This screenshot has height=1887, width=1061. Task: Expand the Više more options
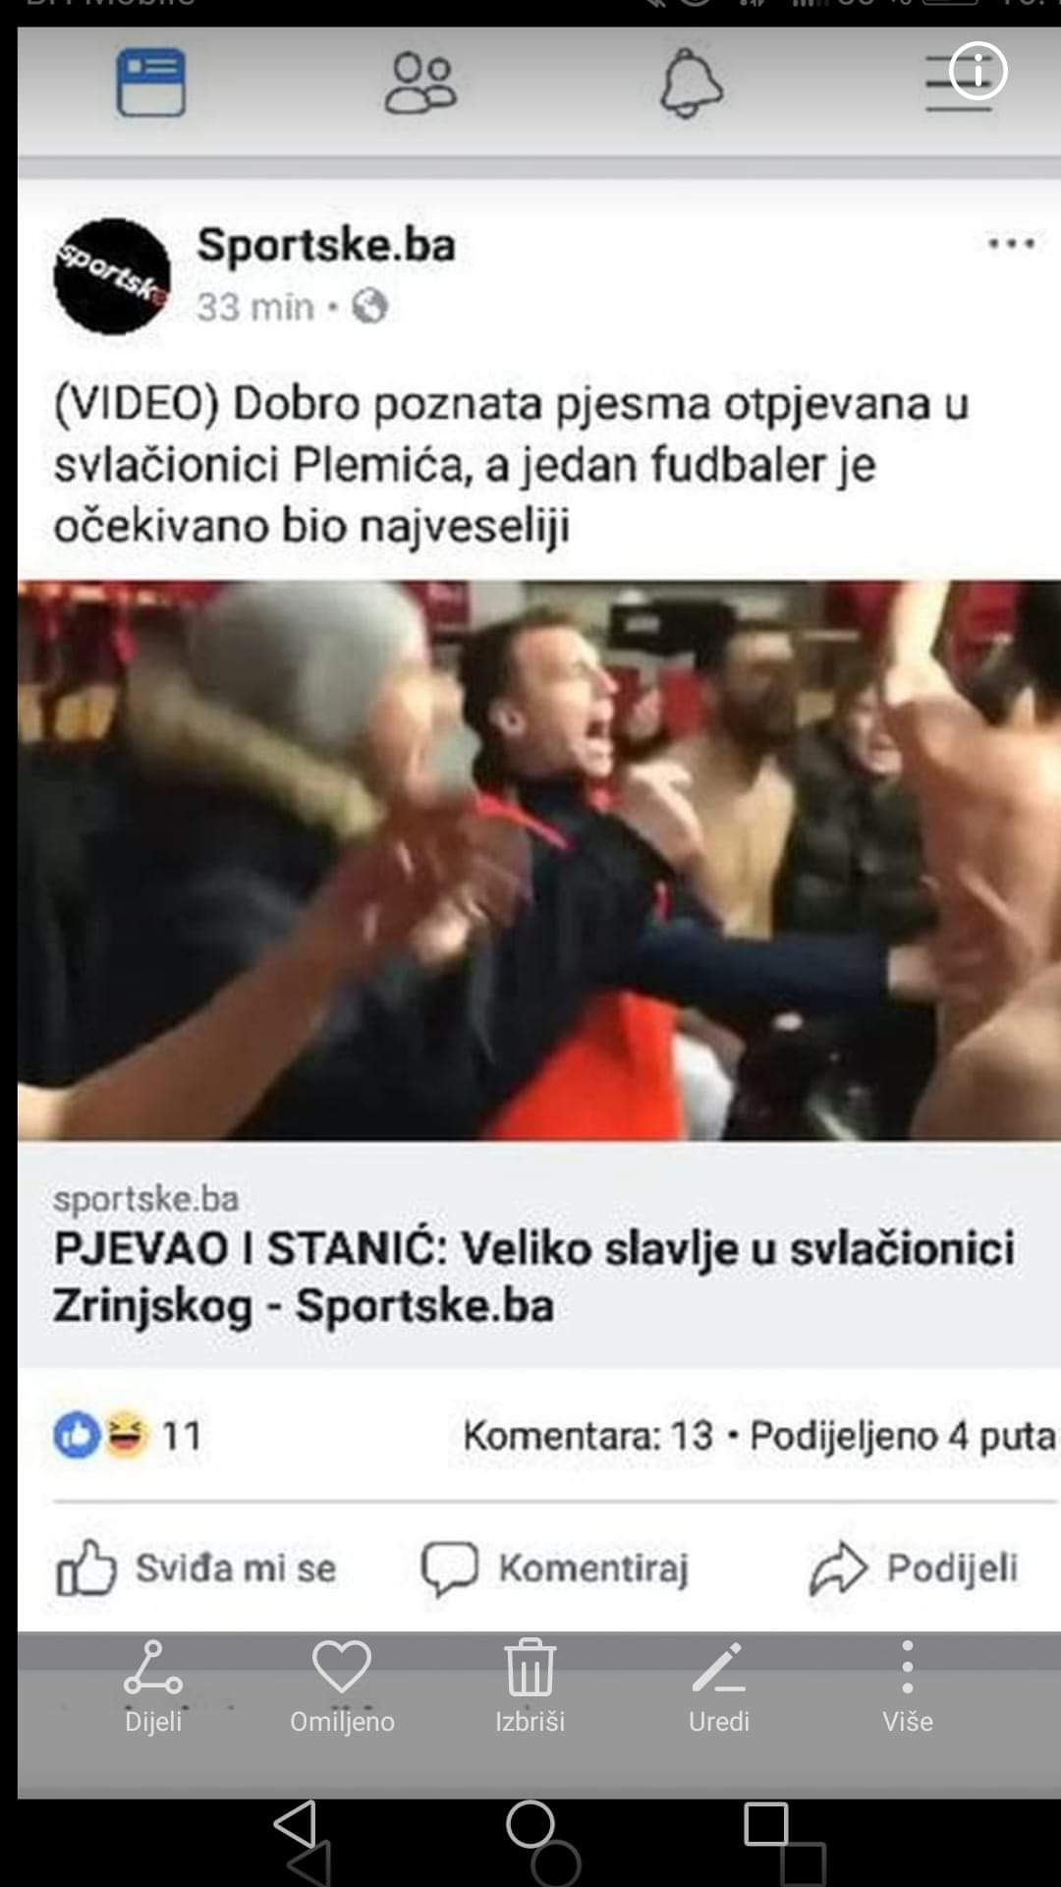tap(908, 1687)
